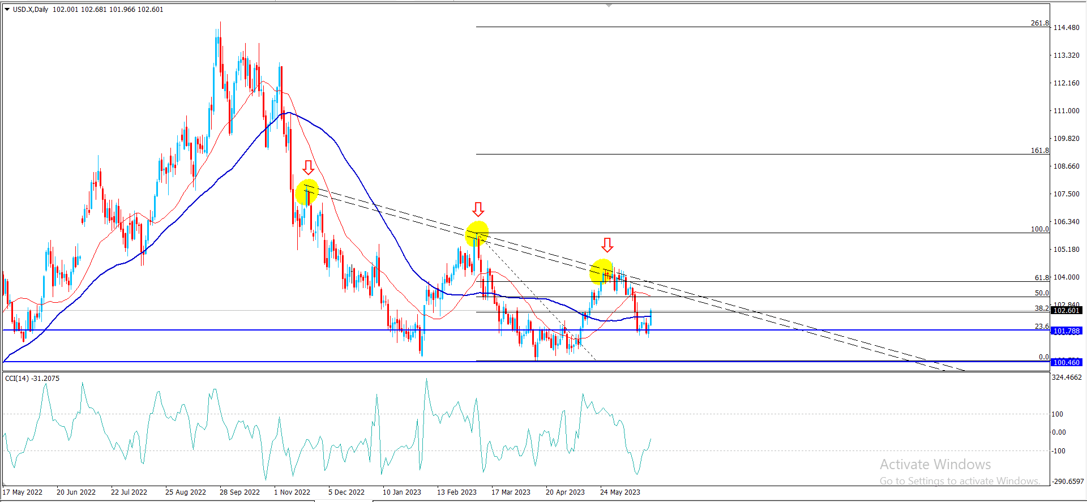
Task: Click the 24 May 2023 date label
Action: [x=620, y=492]
